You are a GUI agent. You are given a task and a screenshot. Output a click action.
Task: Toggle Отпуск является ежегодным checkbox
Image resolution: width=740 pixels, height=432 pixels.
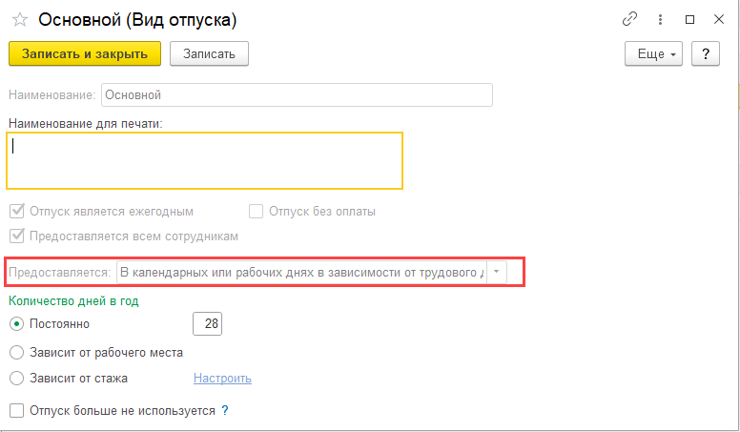pos(16,212)
